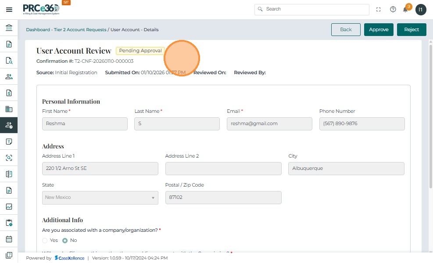
Task: Open the sticky note T sidebar icon
Action: point(9,142)
